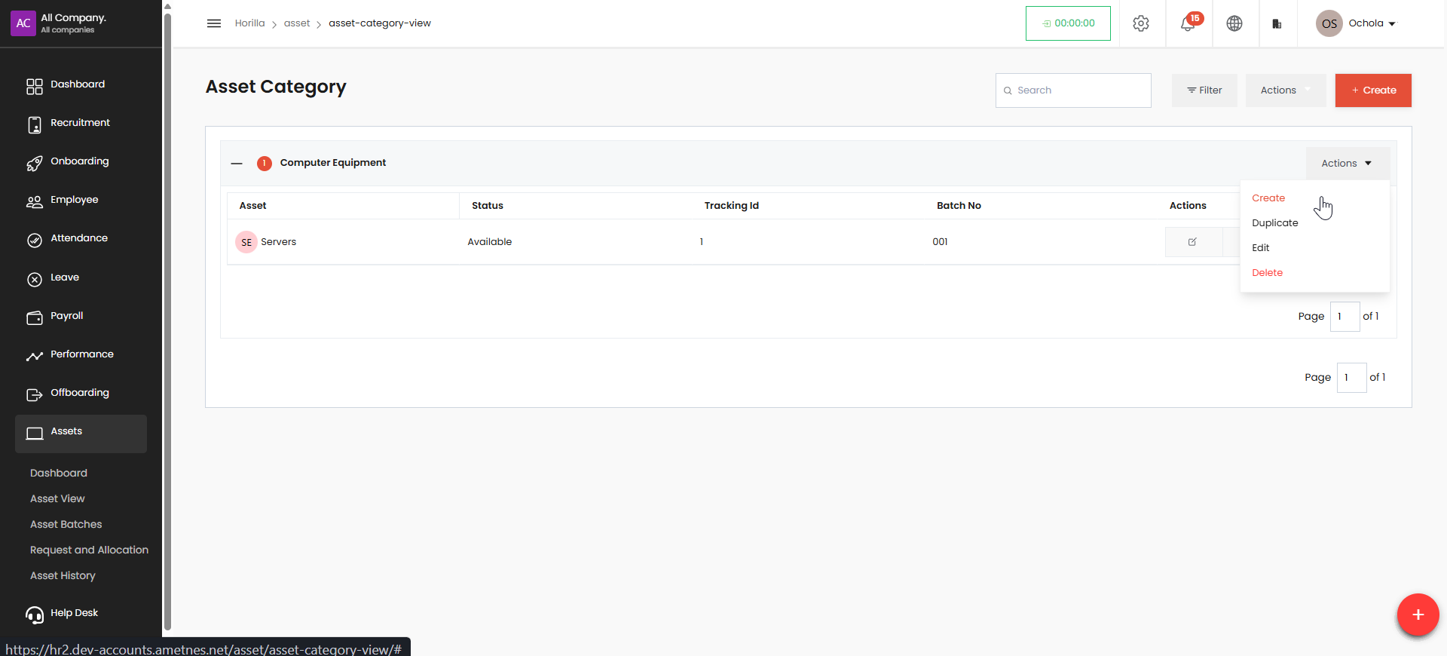Image resolution: width=1447 pixels, height=656 pixels.
Task: Click the edit icon in the Servers row
Action: [1192, 242]
